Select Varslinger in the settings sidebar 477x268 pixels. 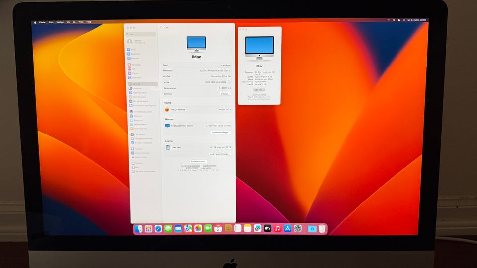point(135,65)
